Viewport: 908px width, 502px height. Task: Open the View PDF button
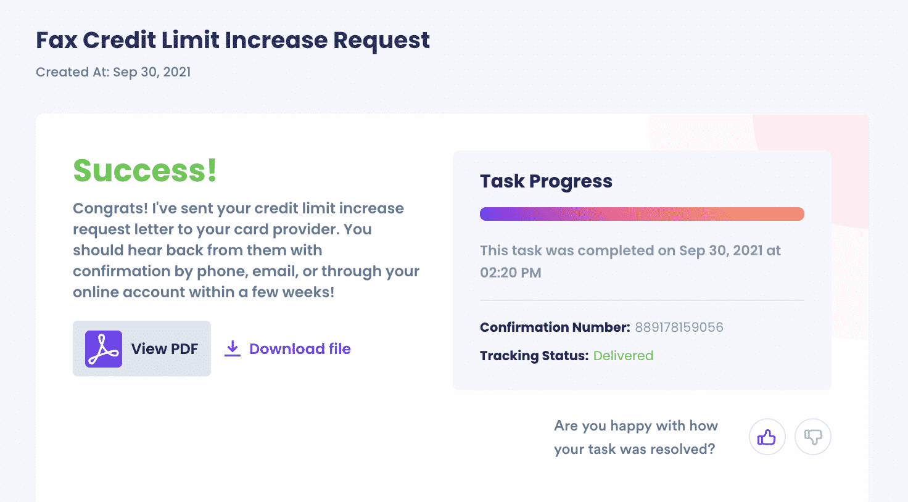pos(142,348)
